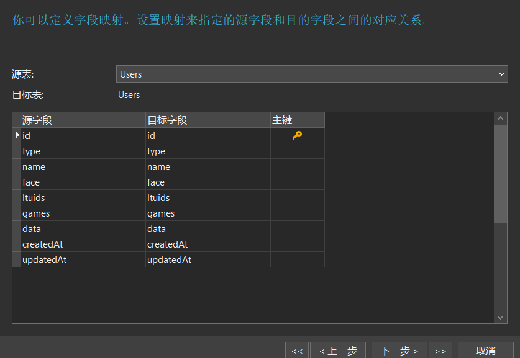Click the primary key icon in id row
Image resolution: width=520 pixels, height=358 pixels.
click(x=297, y=135)
